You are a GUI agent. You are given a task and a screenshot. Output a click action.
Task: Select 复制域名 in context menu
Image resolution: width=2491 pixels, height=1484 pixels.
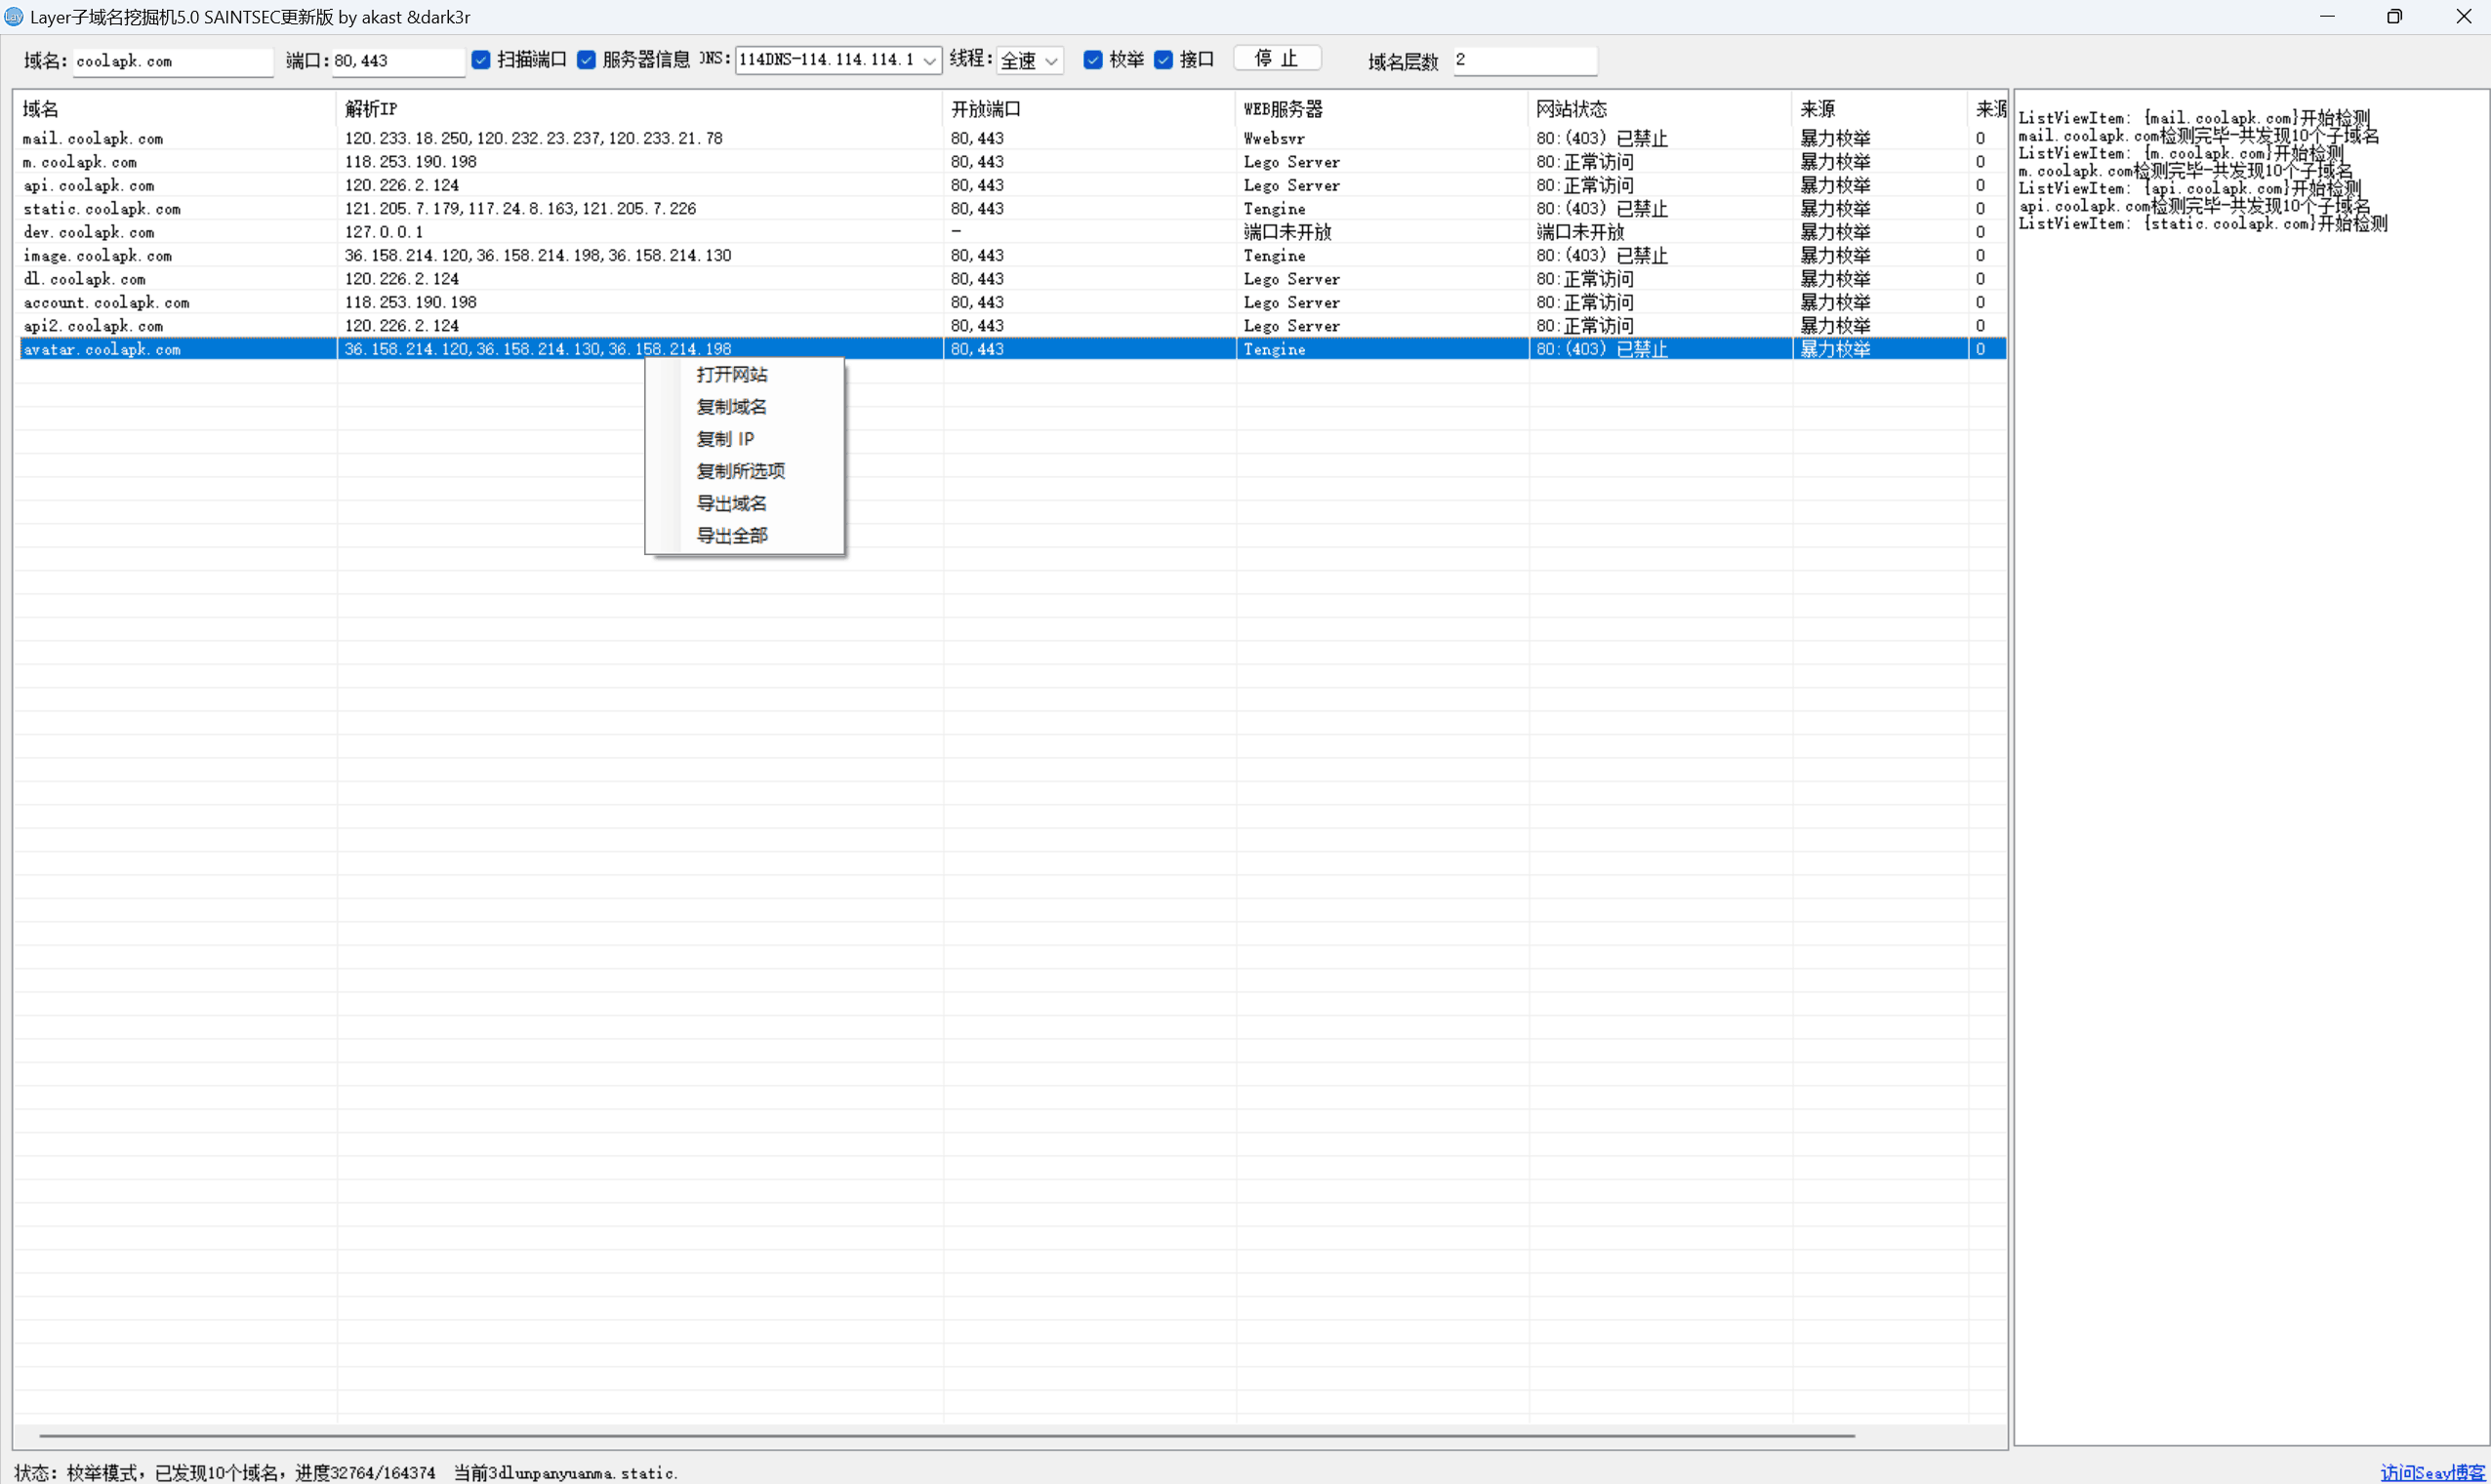point(731,407)
